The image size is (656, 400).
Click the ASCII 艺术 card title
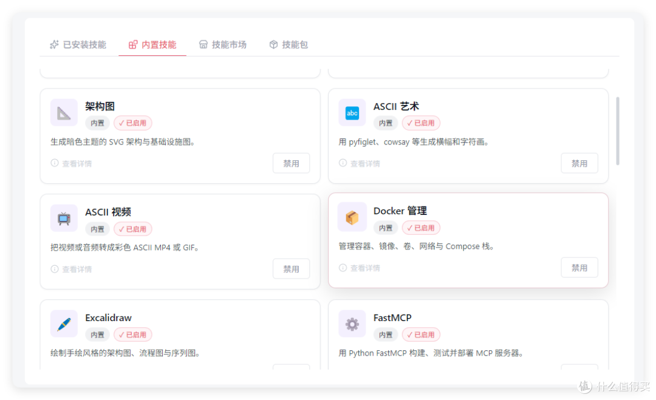396,107
